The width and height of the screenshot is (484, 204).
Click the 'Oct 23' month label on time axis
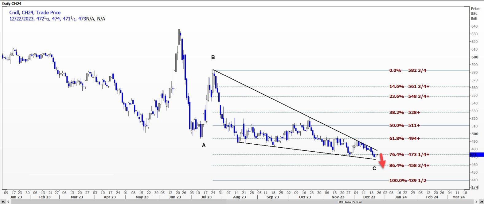(x=305, y=197)
